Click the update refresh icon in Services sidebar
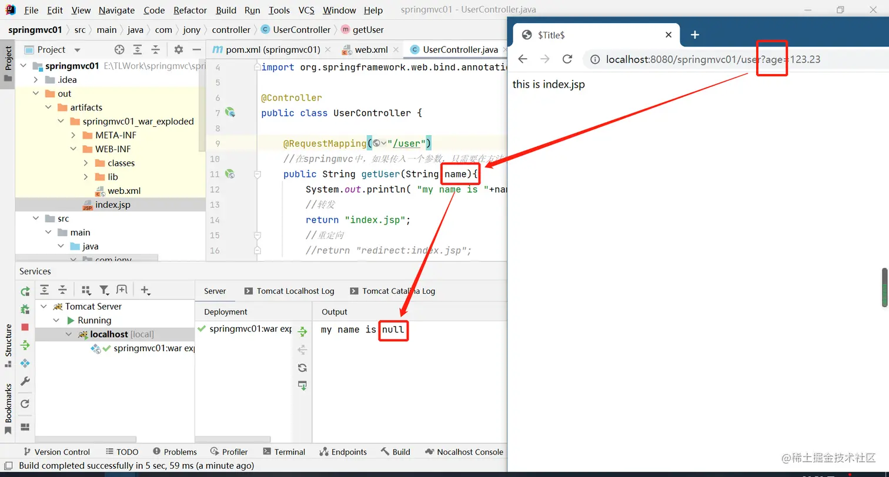The image size is (889, 477). pos(25,404)
